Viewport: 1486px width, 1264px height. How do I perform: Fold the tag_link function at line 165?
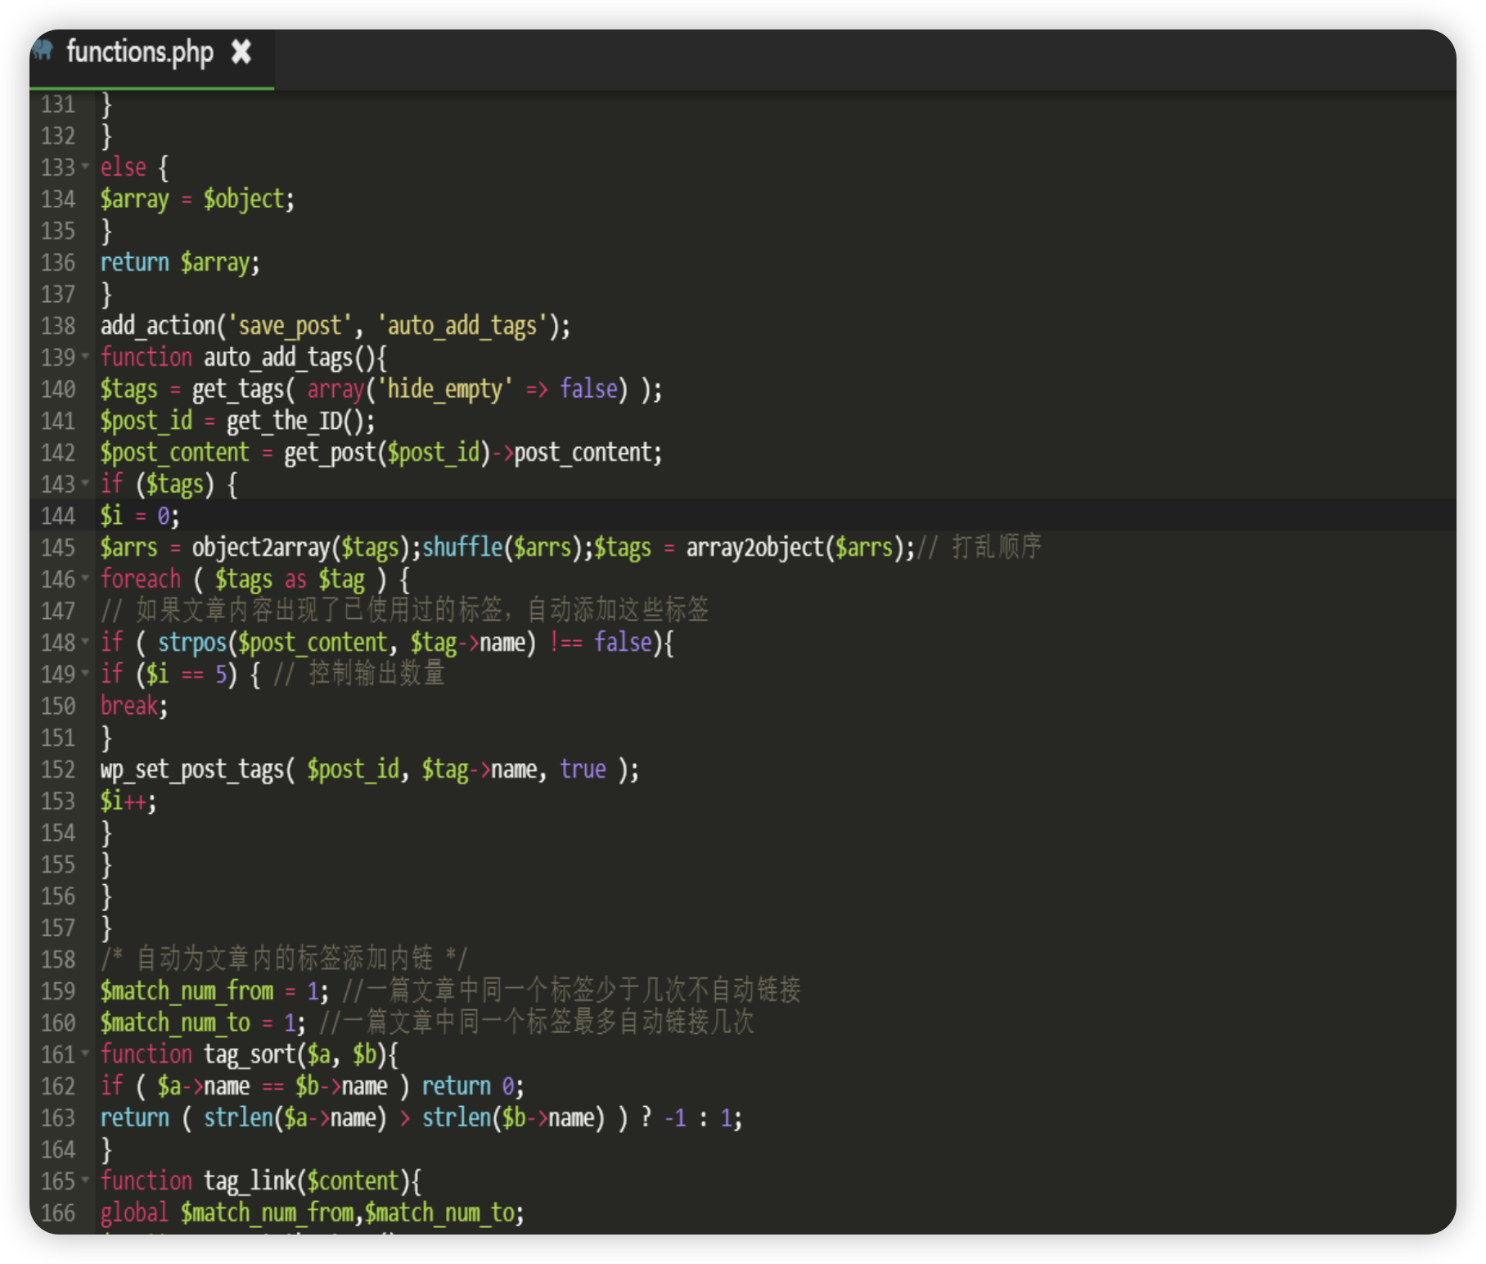86,1180
